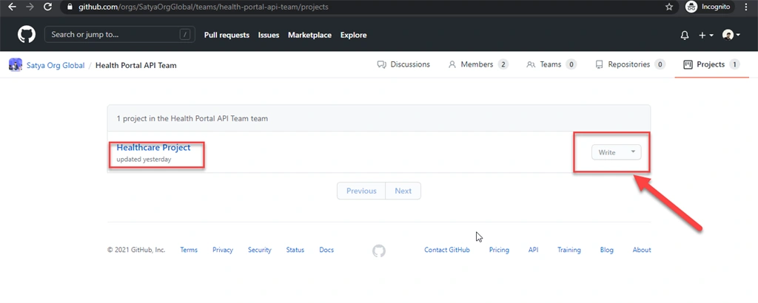This screenshot has height=303, width=758.
Task: Open the Blog footer link
Action: tap(607, 250)
